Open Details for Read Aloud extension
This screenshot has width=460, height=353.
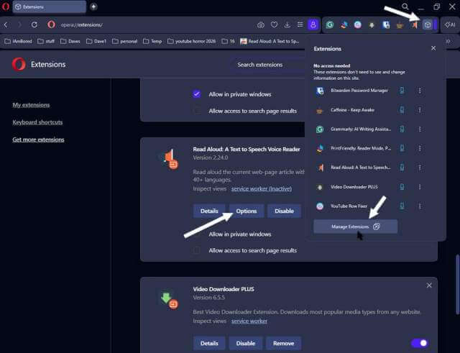(x=209, y=211)
